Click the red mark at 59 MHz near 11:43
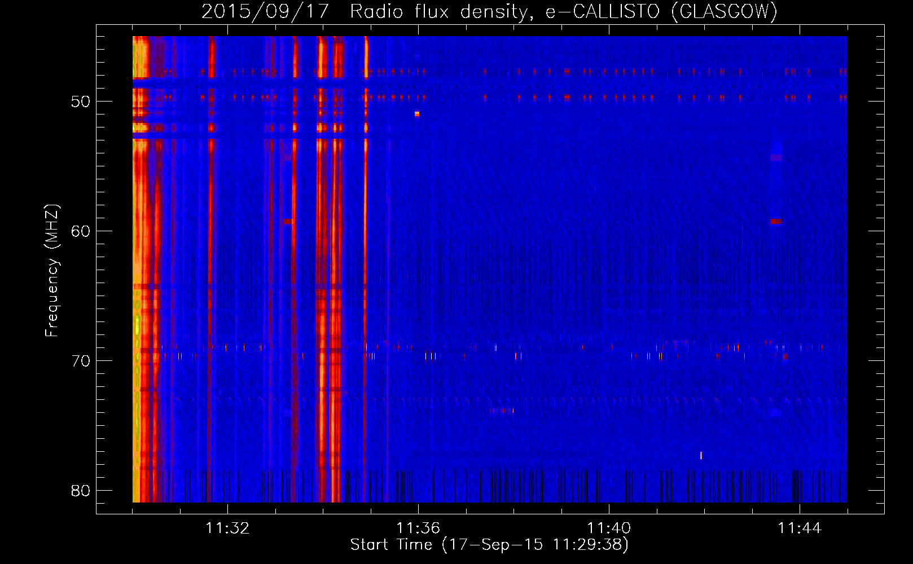Screen dimensions: 913x564 click(776, 222)
